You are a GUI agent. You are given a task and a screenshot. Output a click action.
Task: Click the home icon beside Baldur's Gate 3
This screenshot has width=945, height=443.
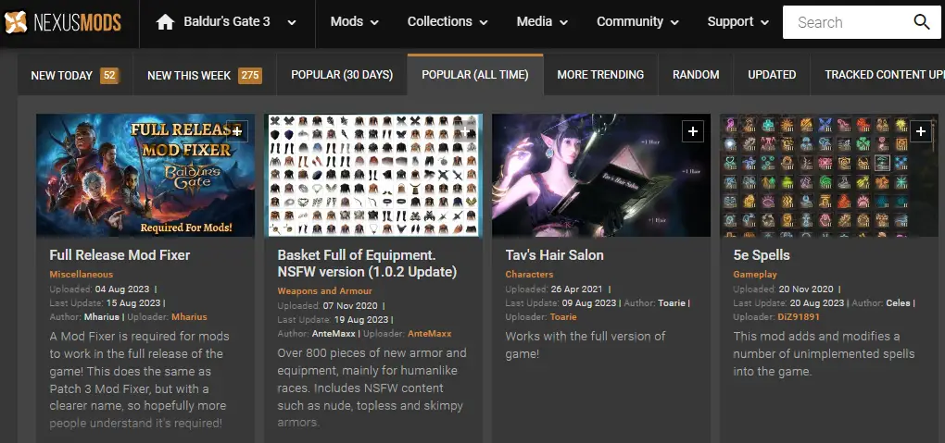coord(165,22)
